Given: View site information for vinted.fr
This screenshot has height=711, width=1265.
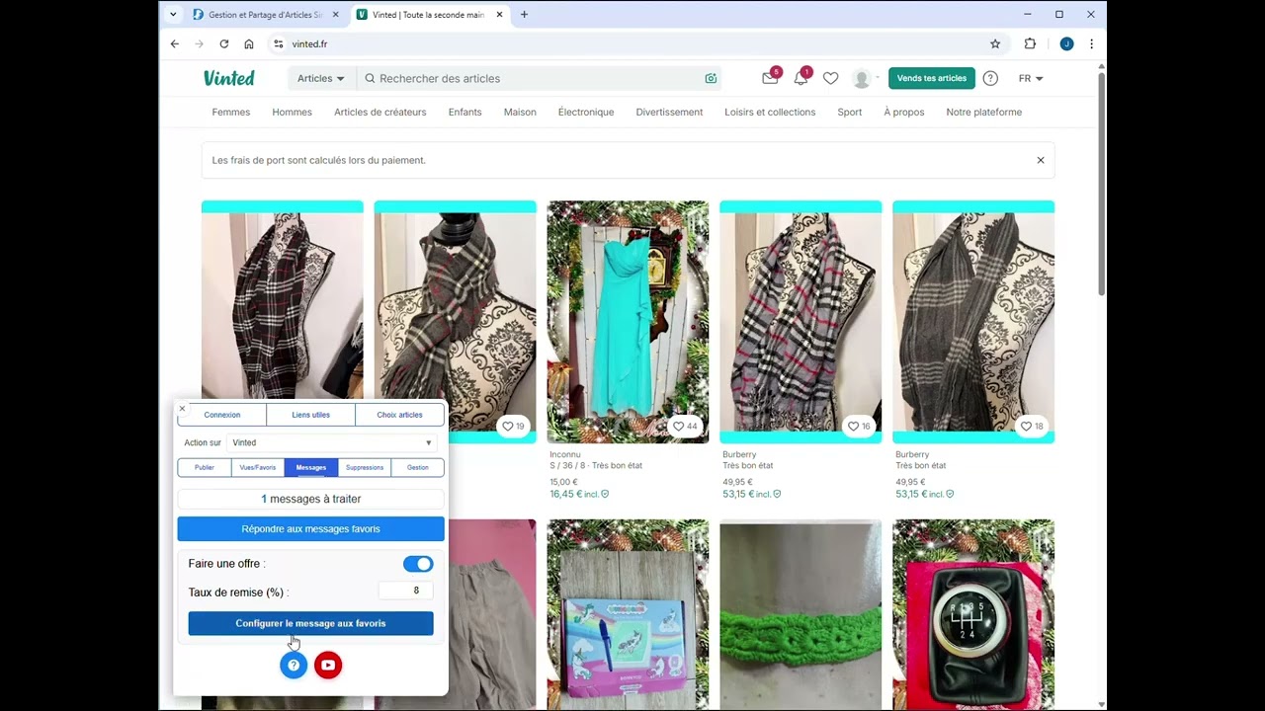Looking at the screenshot, I should pyautogui.click(x=279, y=43).
